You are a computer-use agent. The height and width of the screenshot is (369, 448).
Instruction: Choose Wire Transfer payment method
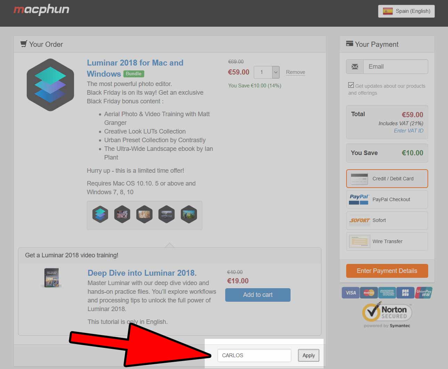click(x=387, y=241)
